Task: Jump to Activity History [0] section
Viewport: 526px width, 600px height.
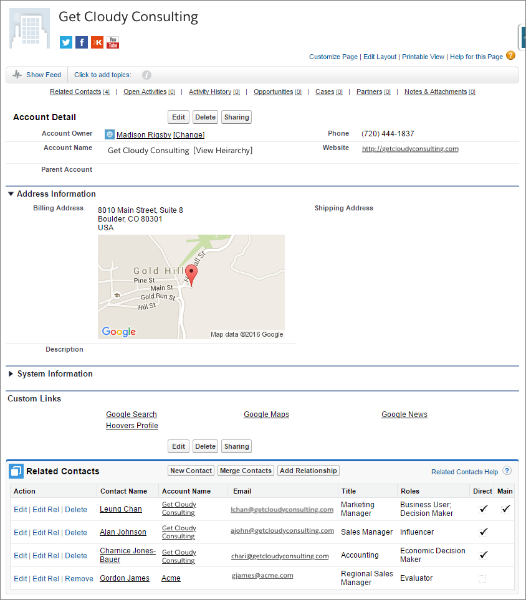Action: click(x=214, y=92)
